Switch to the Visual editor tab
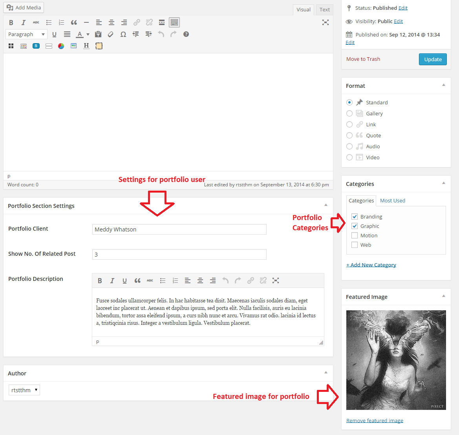The height and width of the screenshot is (435, 459). point(303,10)
